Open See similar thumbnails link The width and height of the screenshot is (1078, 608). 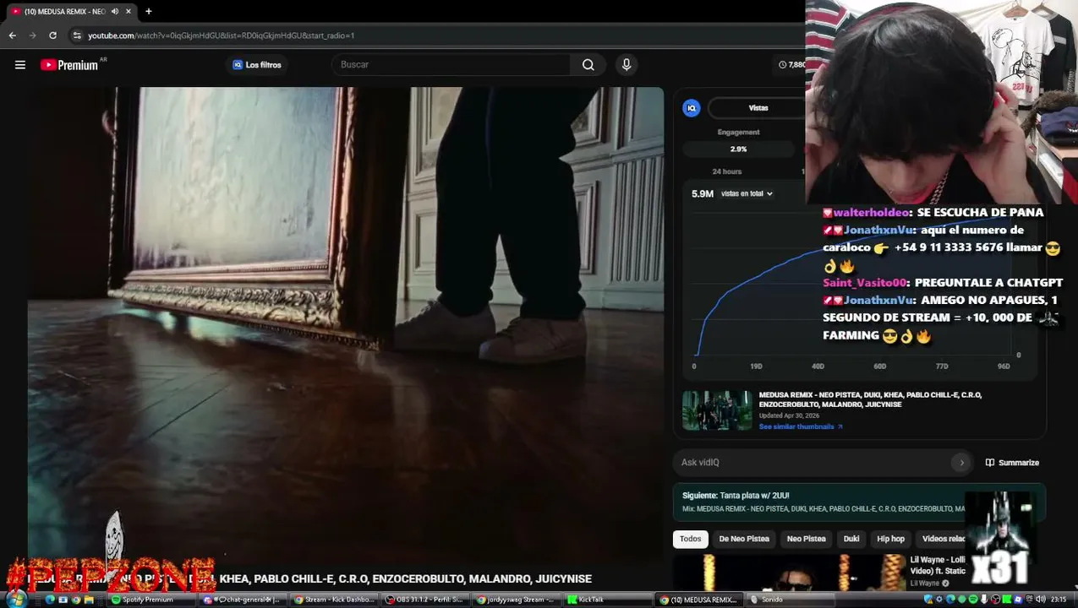(x=801, y=426)
